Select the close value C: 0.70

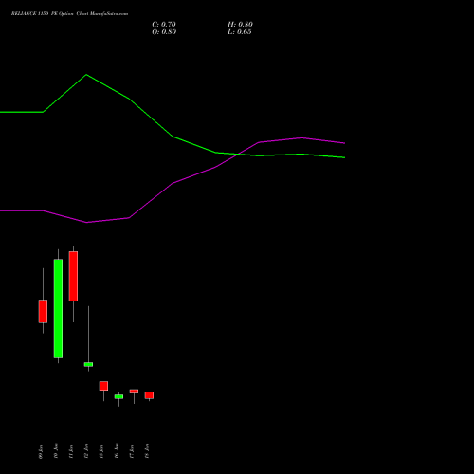click(x=164, y=25)
